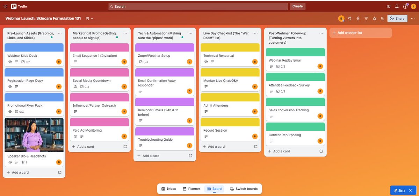The image size is (419, 196).
Task: Click watch eye icon on Technical Rehearsal
Action: 206,62
